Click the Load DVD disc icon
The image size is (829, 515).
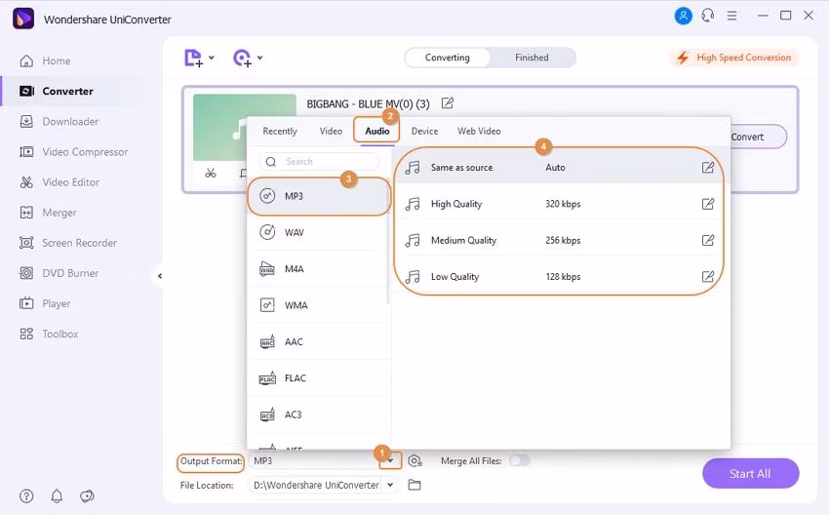pos(242,58)
